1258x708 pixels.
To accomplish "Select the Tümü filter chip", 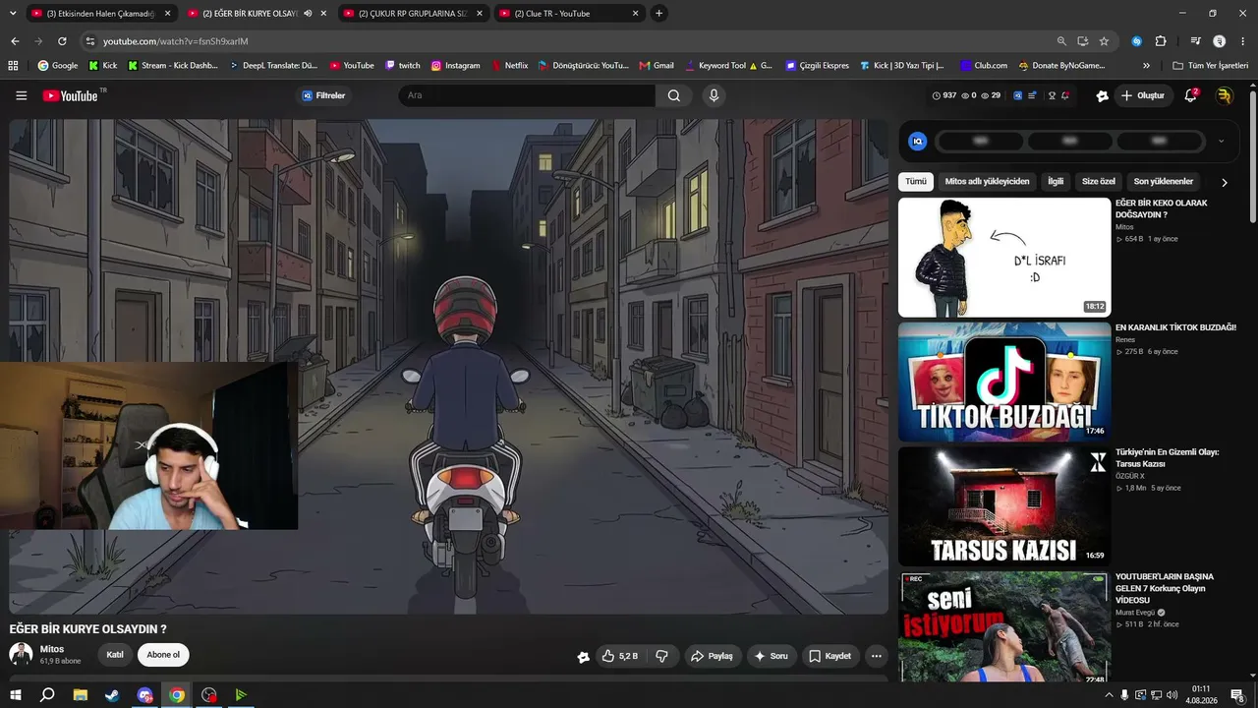I will coord(916,182).
